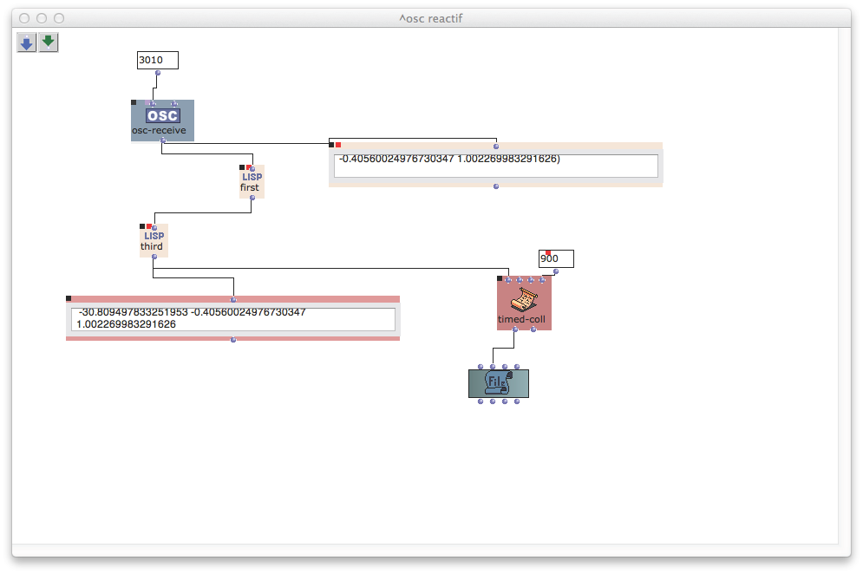Screen dimensions: 863x574
Task: Click the red reactive marker on first box
Action: click(x=248, y=167)
